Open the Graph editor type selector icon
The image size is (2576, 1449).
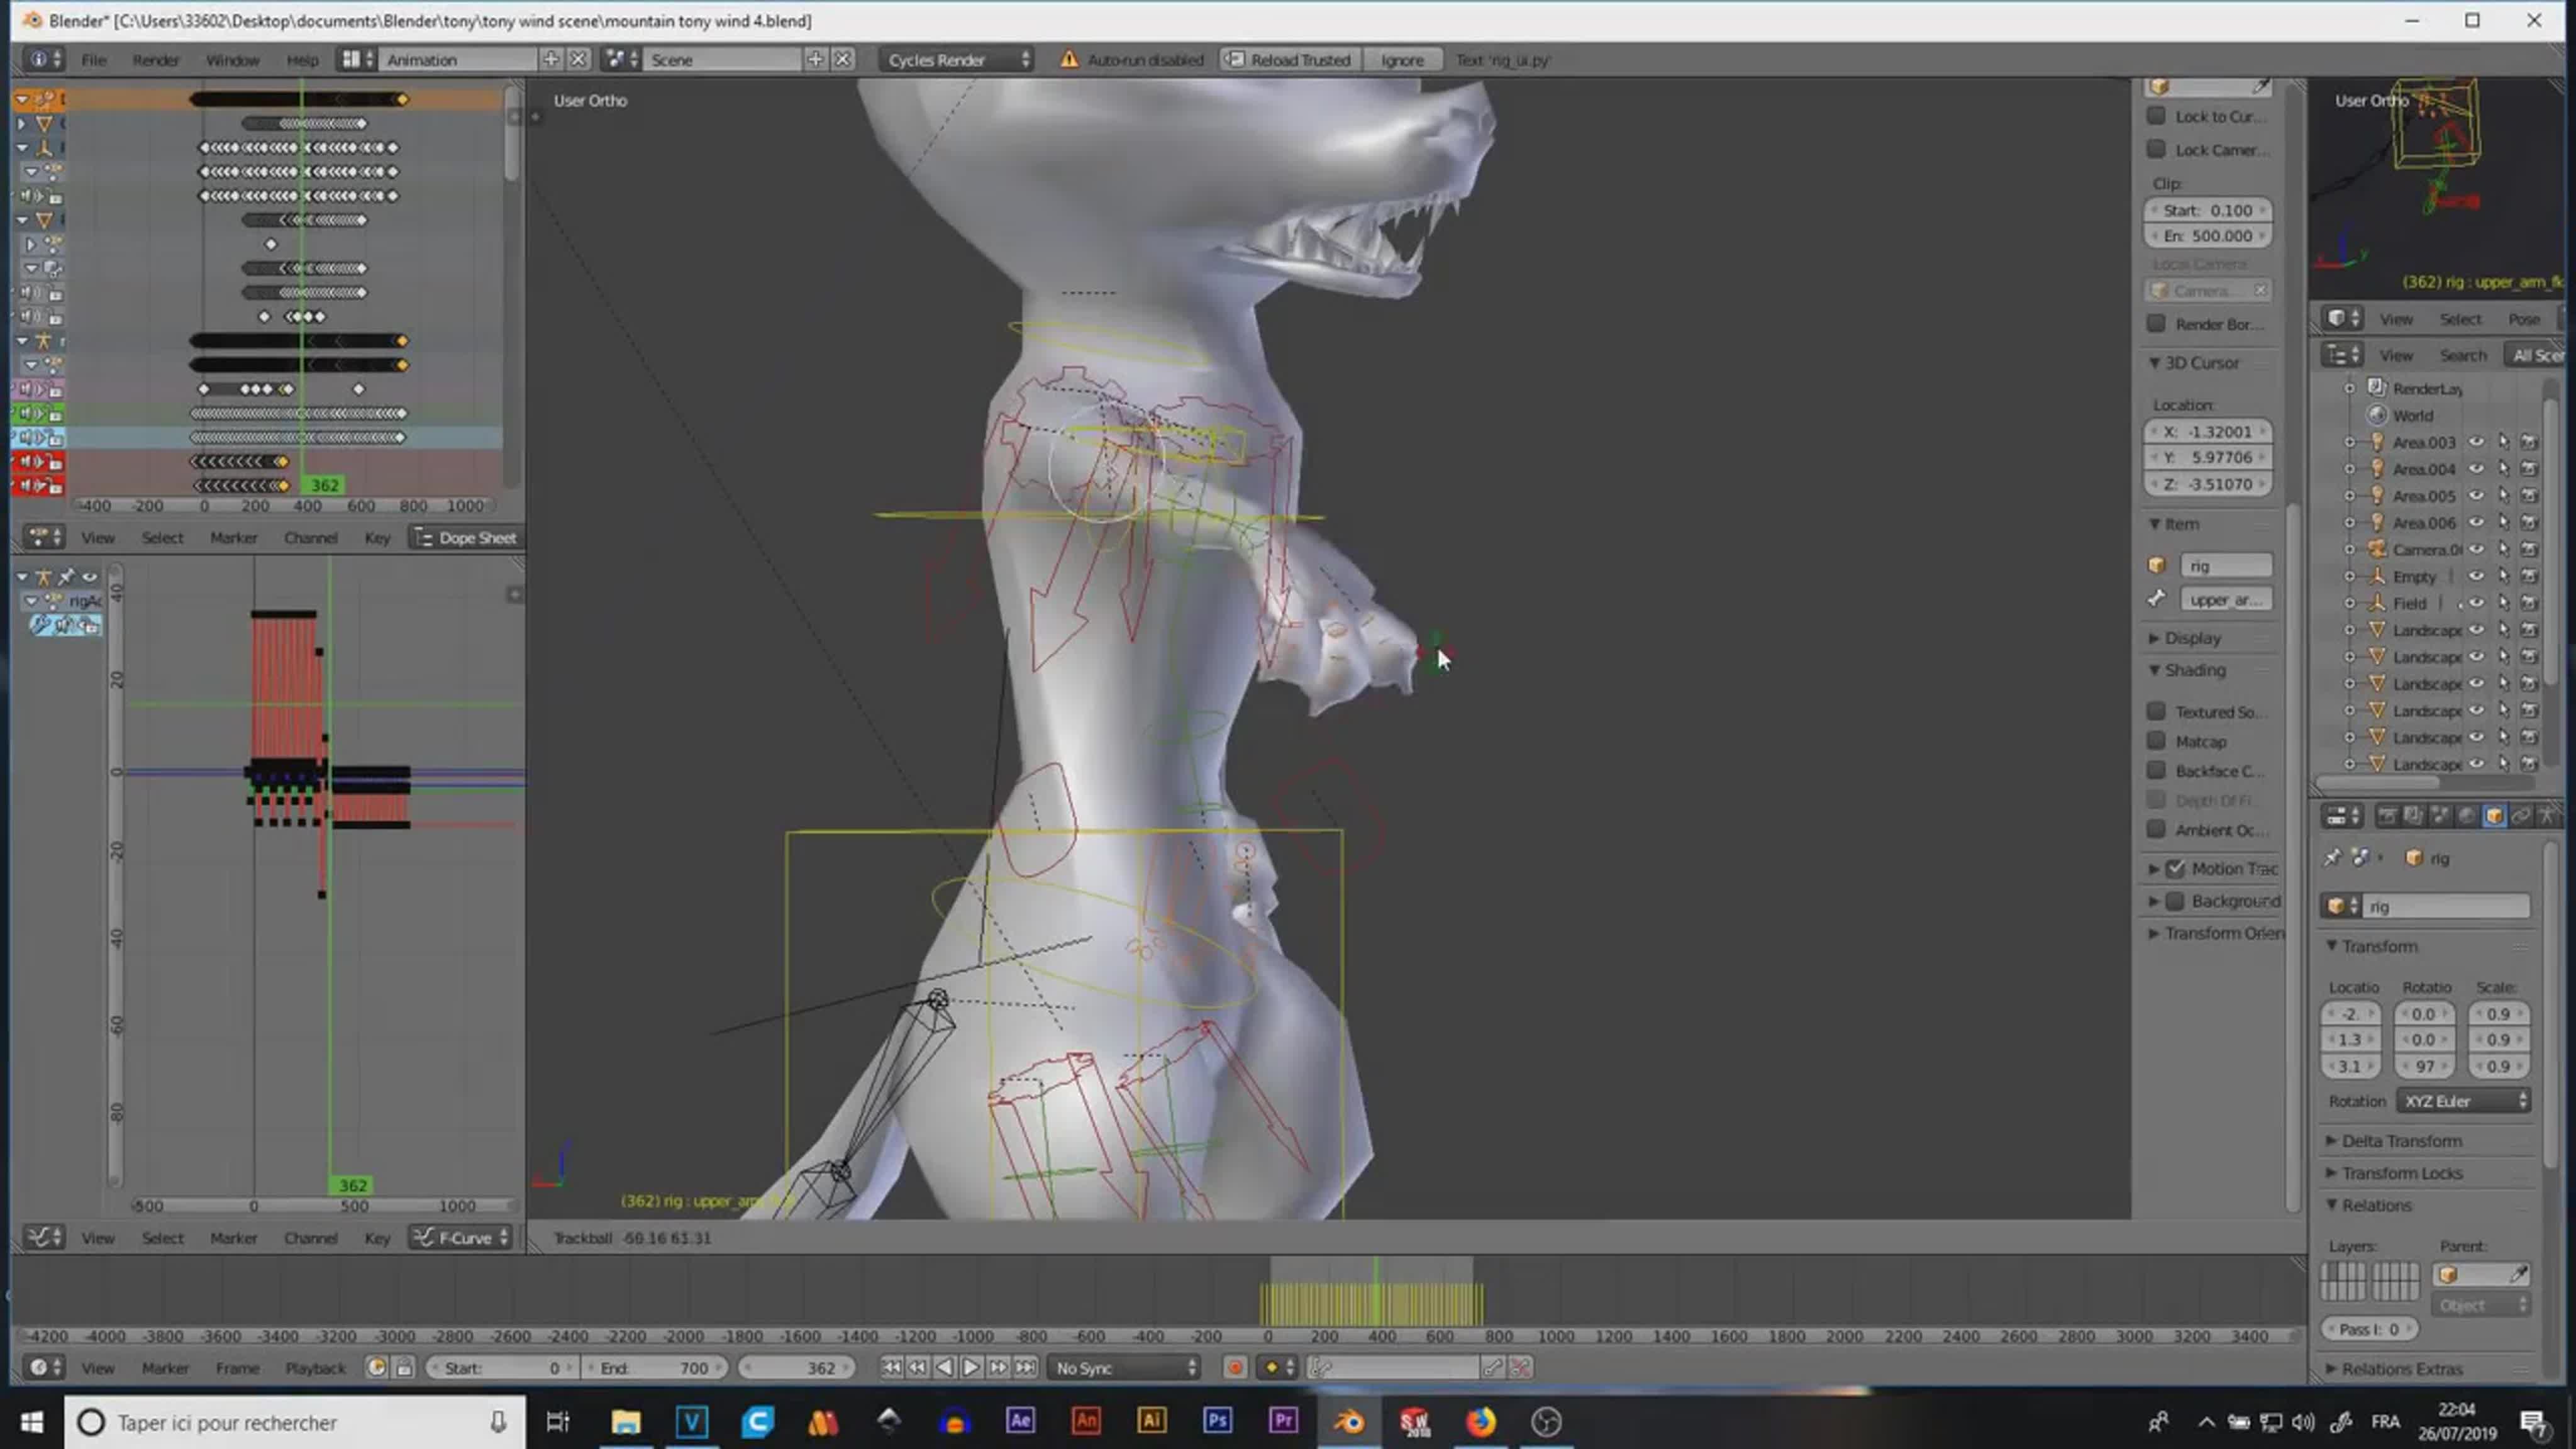coord(44,1238)
